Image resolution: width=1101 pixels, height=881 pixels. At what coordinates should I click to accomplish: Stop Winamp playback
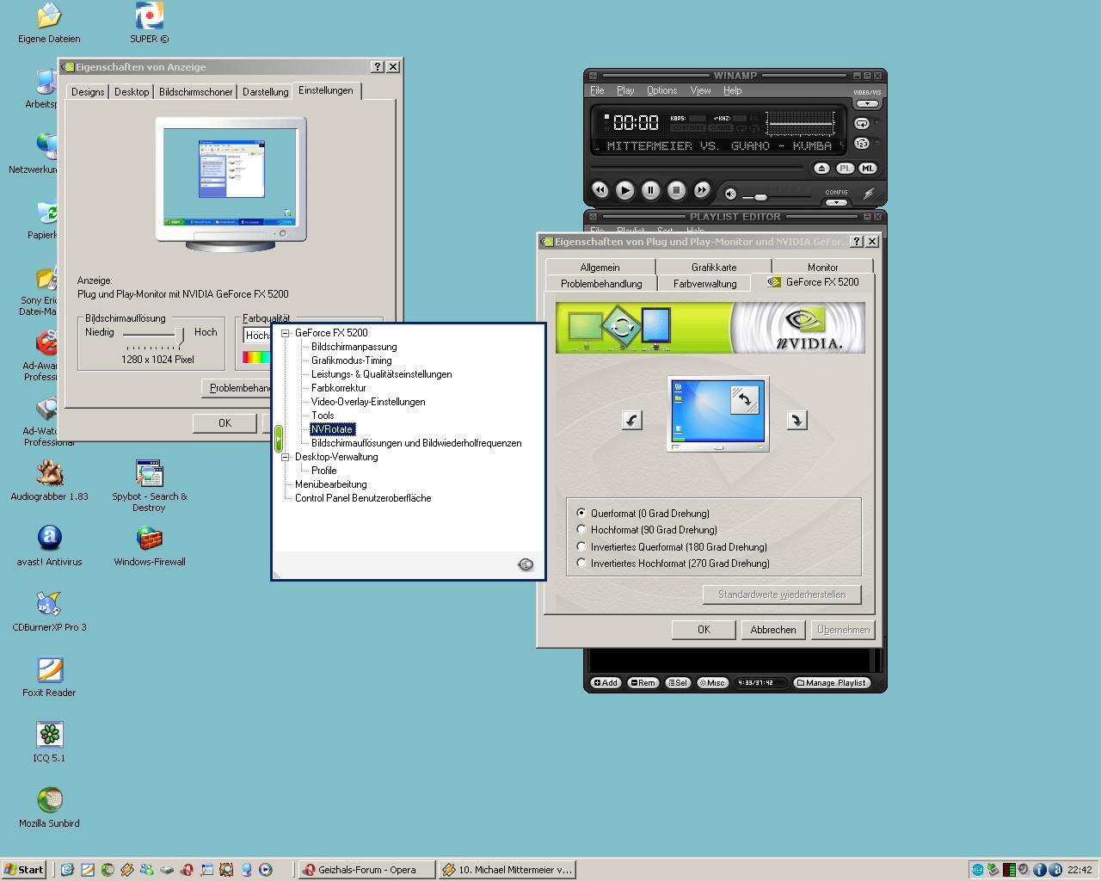(x=676, y=190)
